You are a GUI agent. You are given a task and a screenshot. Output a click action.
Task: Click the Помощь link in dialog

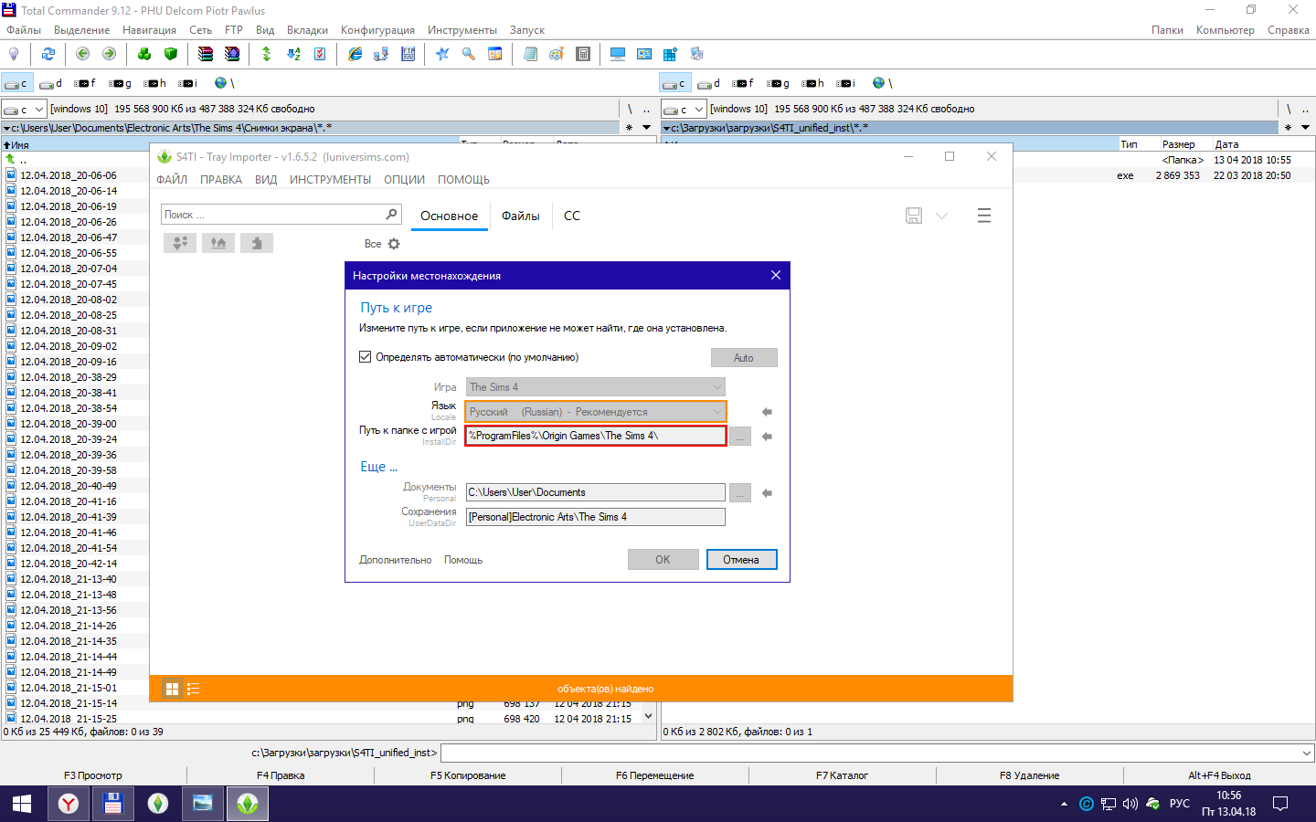[463, 560]
